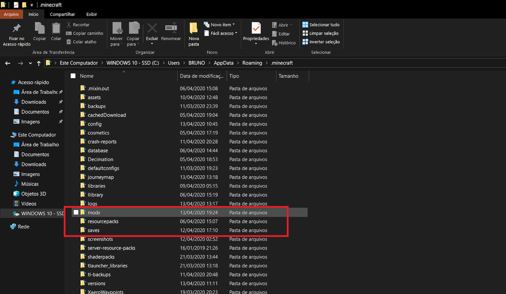Viewport: 506px width, 294px height.
Task: Open Objetos 3D in navigation pane
Action: (x=29, y=194)
